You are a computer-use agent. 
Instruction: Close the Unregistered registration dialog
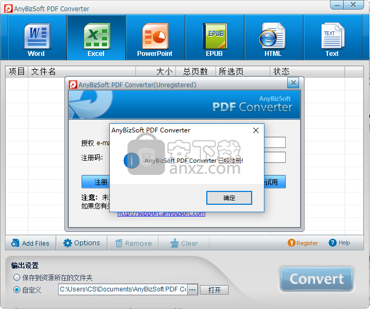pyautogui.click(x=293, y=83)
